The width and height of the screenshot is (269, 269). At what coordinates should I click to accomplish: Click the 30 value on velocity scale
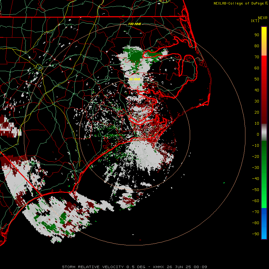257,101
